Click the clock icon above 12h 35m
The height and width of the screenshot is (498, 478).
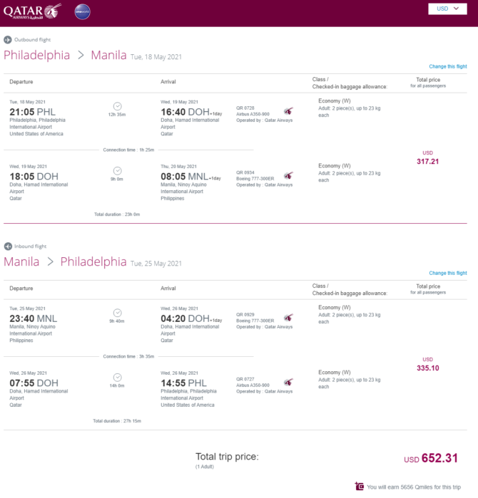point(117,106)
